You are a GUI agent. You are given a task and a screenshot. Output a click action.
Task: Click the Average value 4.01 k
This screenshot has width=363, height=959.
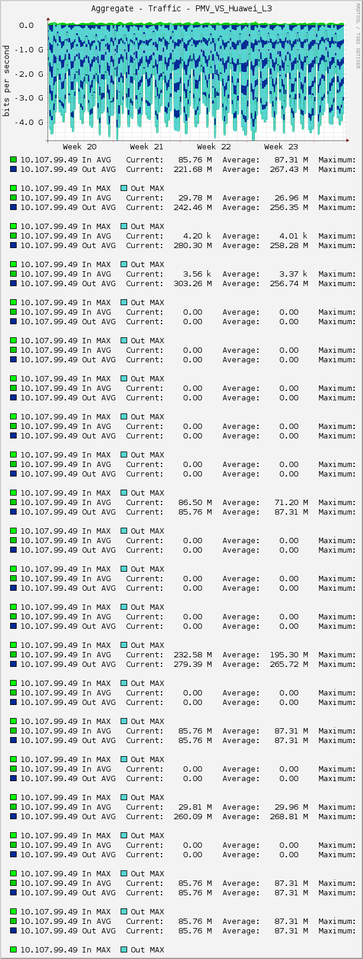coord(293,236)
